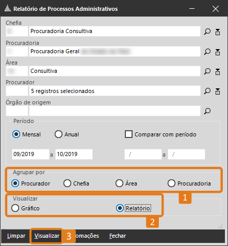Open the Chefia search magnifier
Viewport: 228px width, 246px height.
(207, 32)
